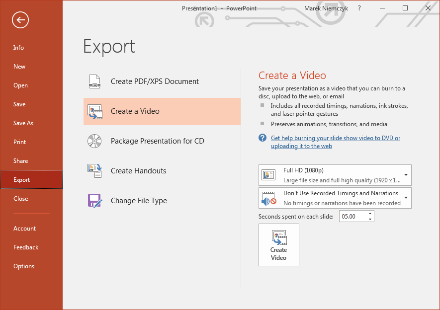Screen dimensions: 440x310
Task: Maximize the PowerPoint window
Action: pyautogui.click(x=405, y=8)
